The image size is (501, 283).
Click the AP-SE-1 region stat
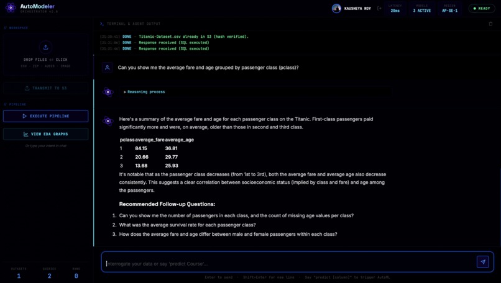pos(449,8)
